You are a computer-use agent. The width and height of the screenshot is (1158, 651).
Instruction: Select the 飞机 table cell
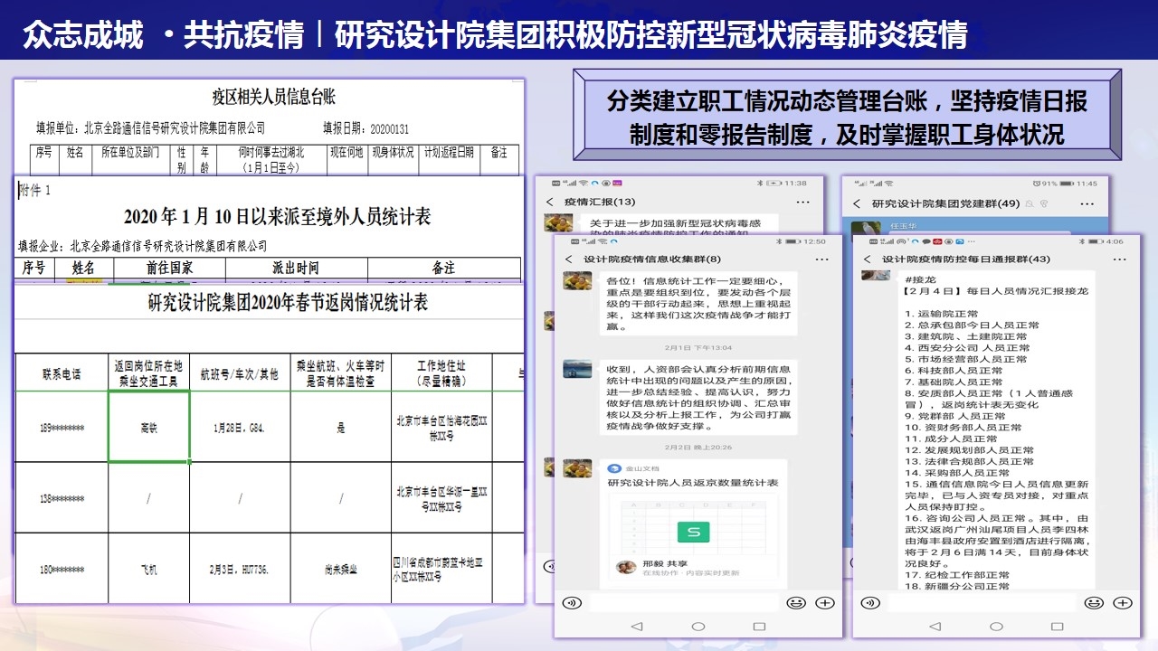pyautogui.click(x=148, y=570)
